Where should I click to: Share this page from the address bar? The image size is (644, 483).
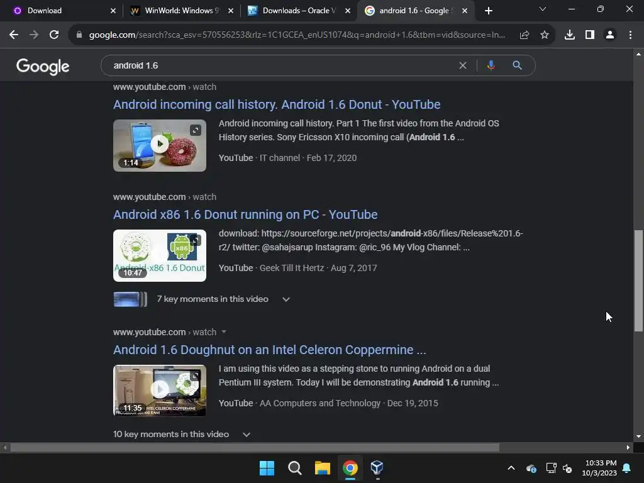(x=524, y=35)
